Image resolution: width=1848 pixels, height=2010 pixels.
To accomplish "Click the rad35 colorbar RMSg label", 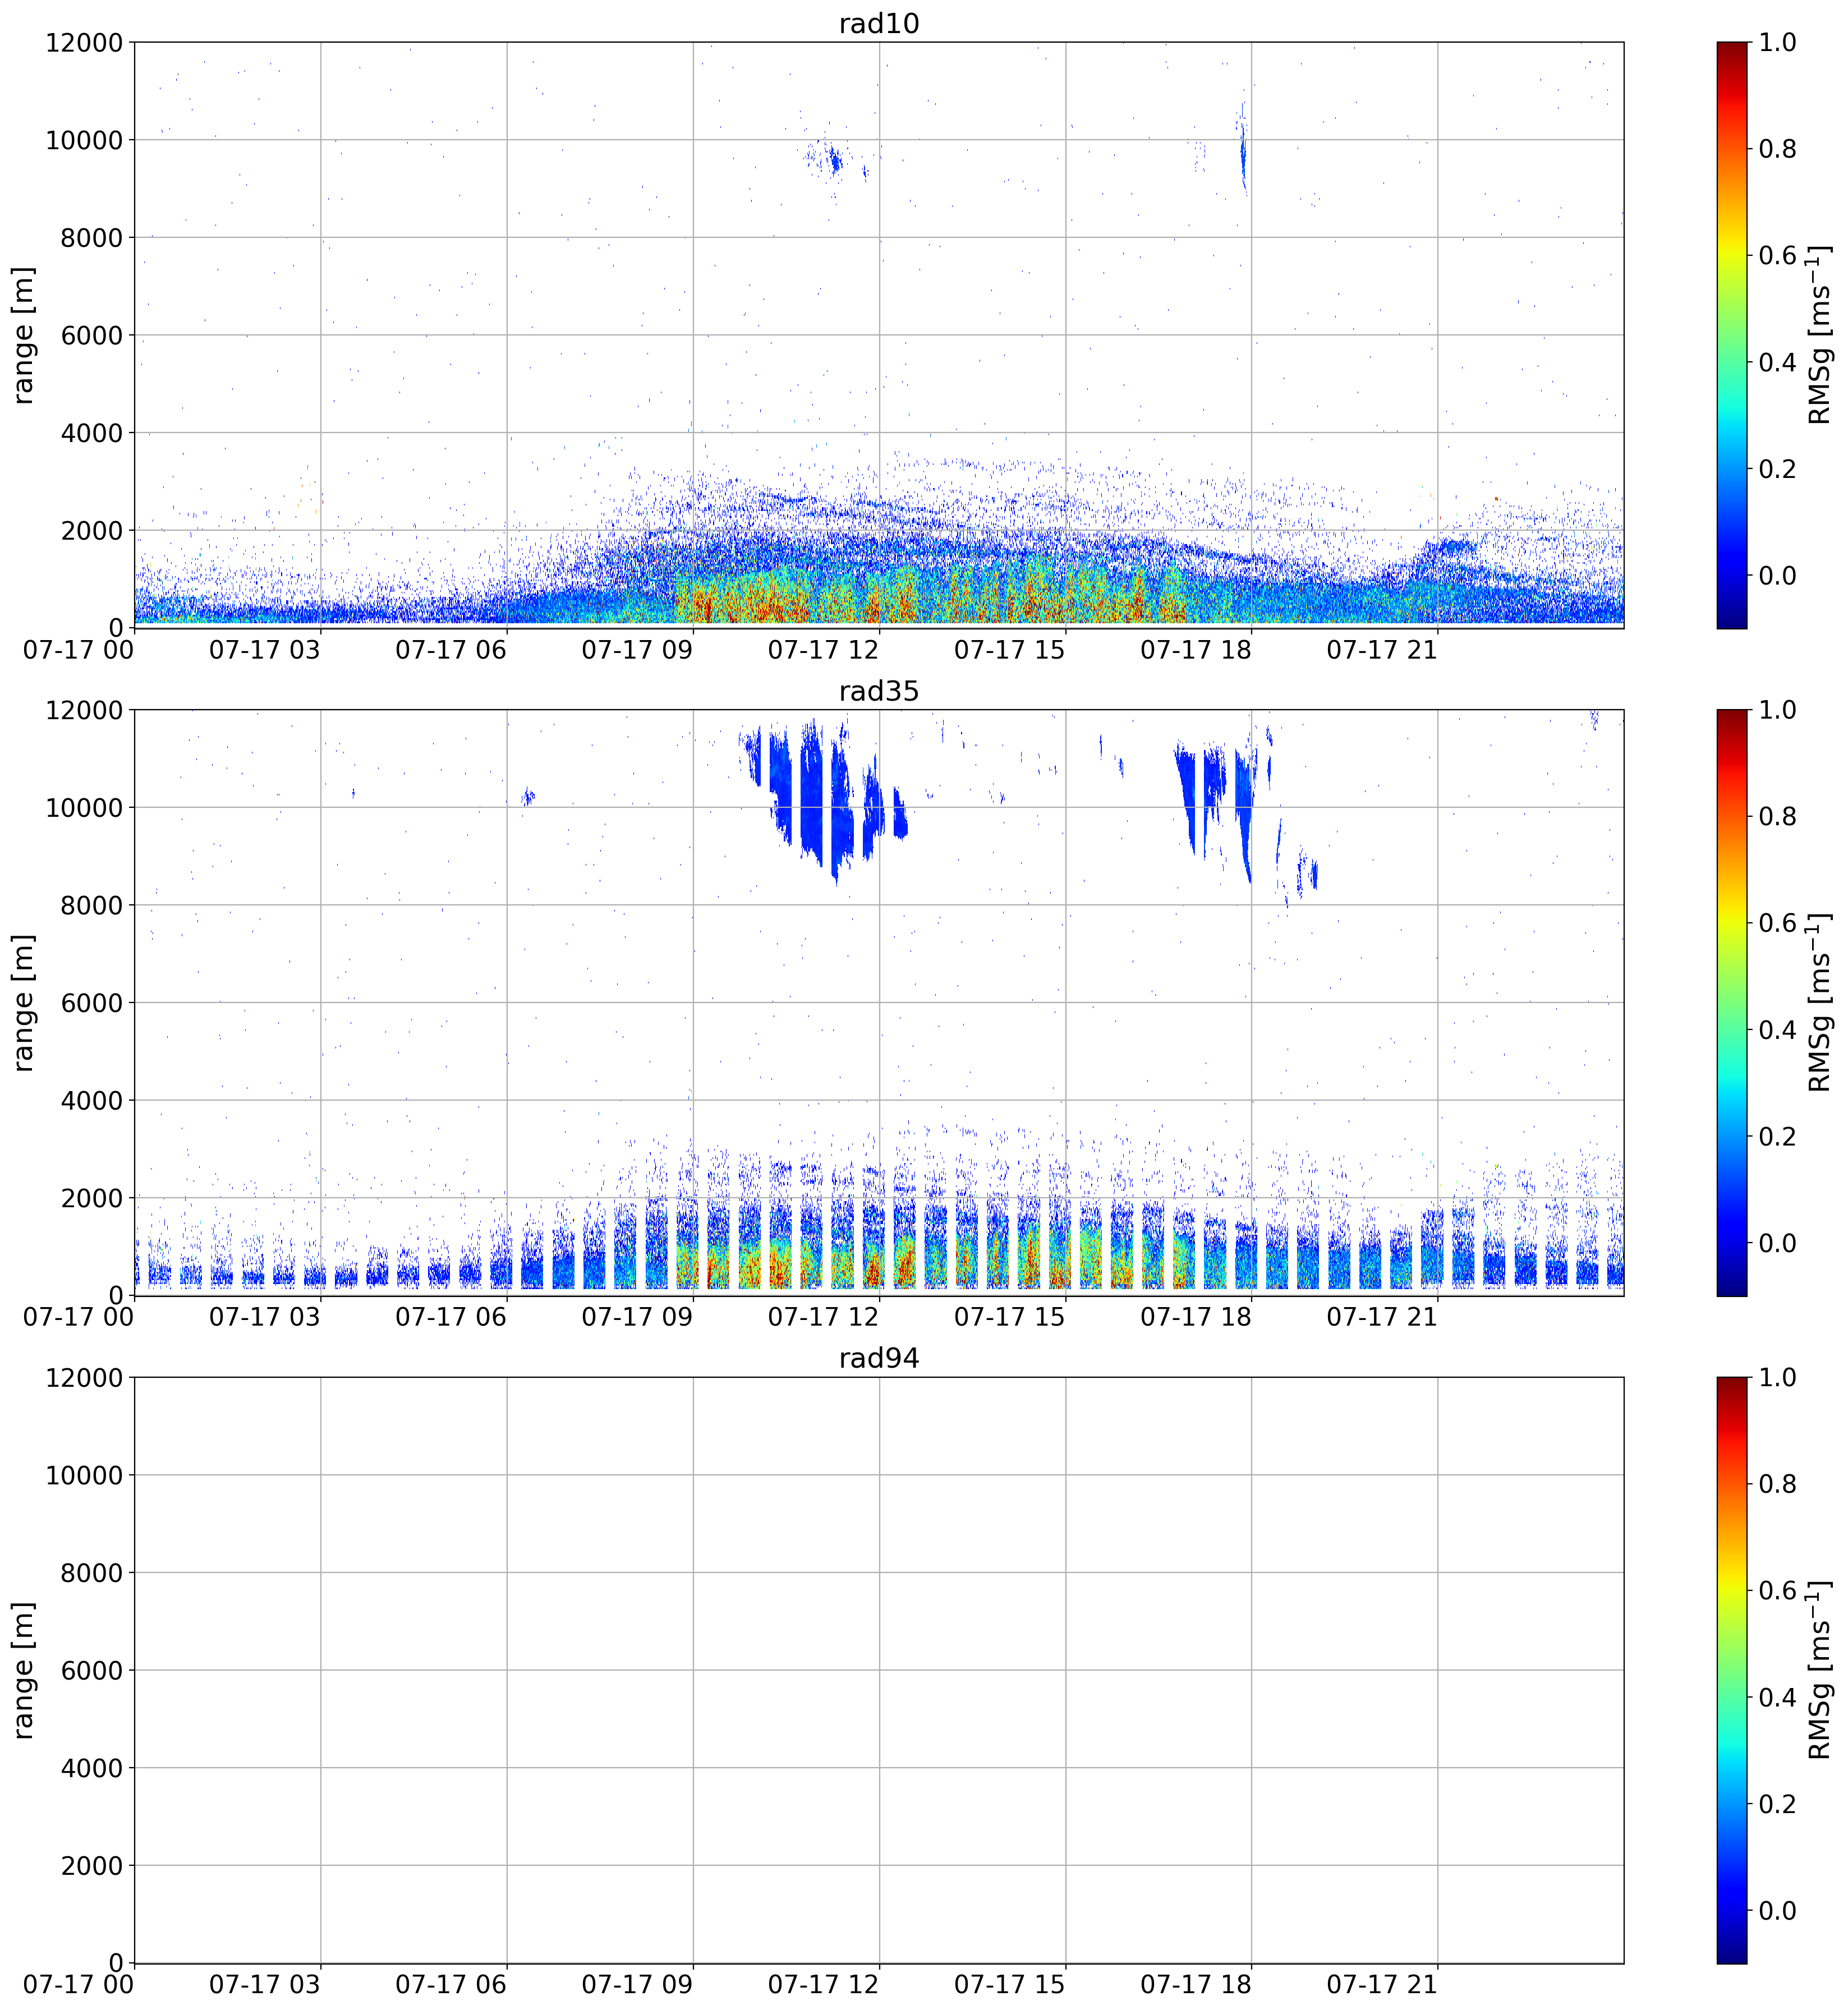I will pyautogui.click(x=1820, y=1003).
